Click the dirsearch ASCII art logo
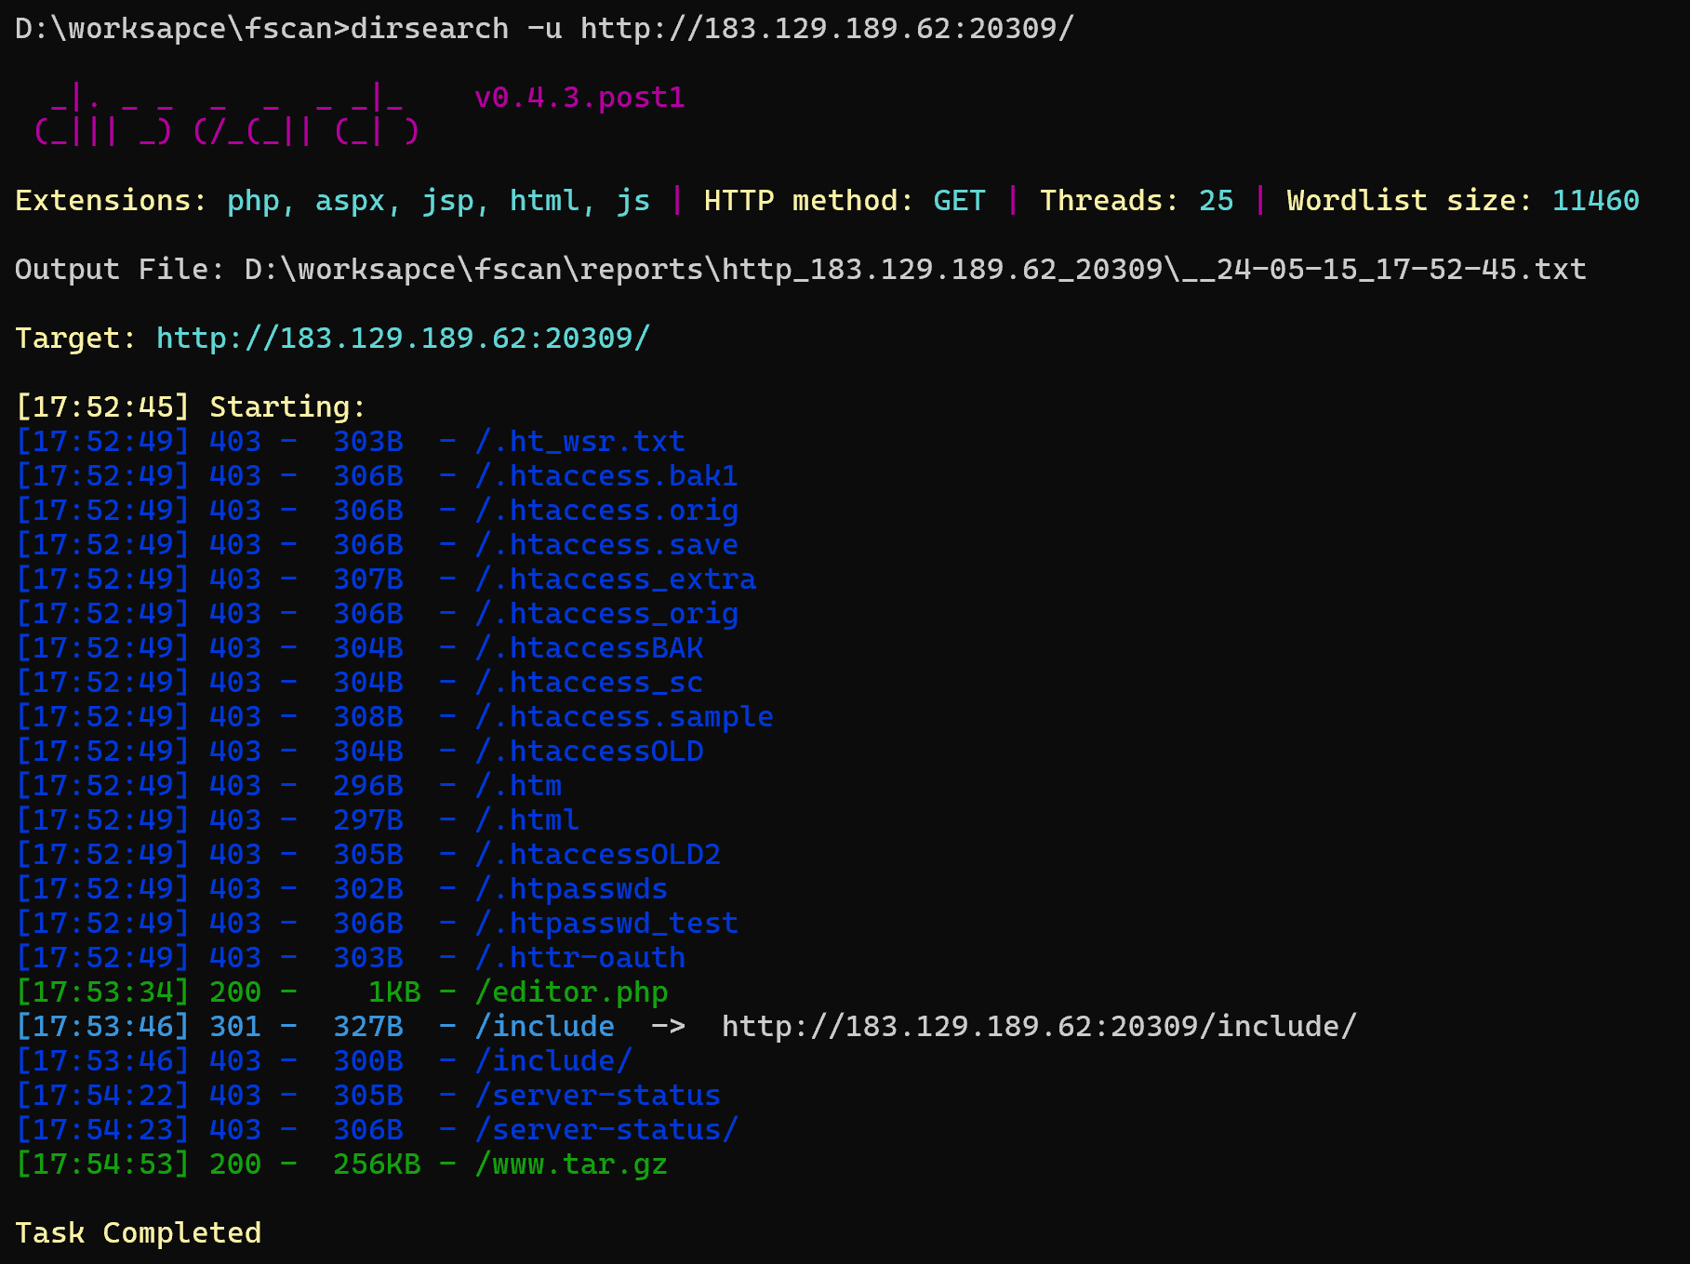This screenshot has width=1690, height=1264. pyautogui.click(x=227, y=114)
